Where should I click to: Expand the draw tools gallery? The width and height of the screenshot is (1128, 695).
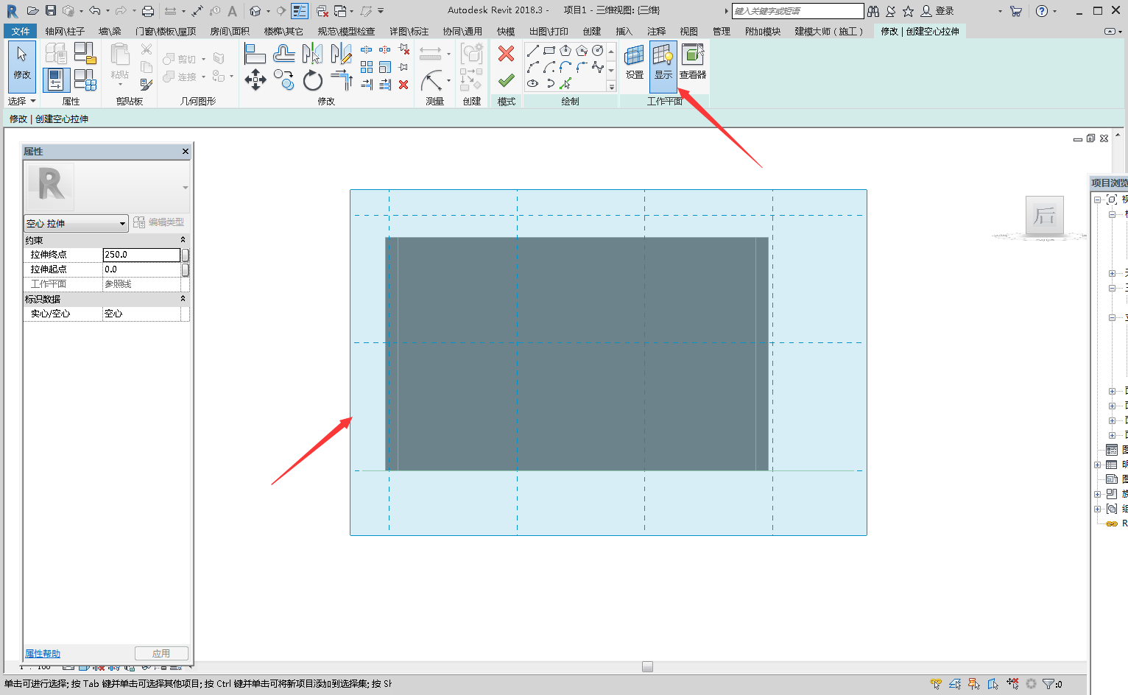pos(611,87)
